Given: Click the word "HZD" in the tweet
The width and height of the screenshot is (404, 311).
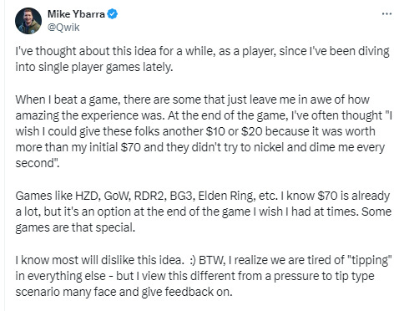Looking at the screenshot, I should click(88, 196).
